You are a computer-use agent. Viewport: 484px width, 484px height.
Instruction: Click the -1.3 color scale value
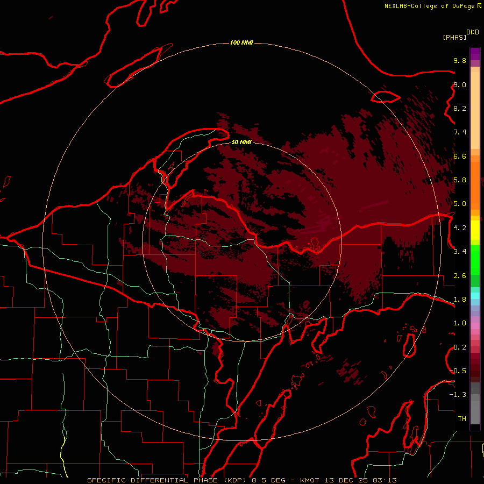tap(458, 395)
